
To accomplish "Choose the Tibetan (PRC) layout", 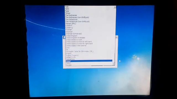I will coord(71,24).
